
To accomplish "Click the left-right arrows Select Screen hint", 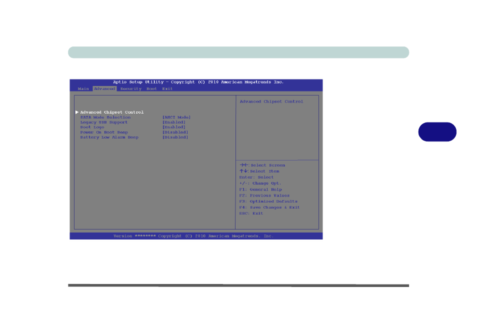I will pos(262,165).
